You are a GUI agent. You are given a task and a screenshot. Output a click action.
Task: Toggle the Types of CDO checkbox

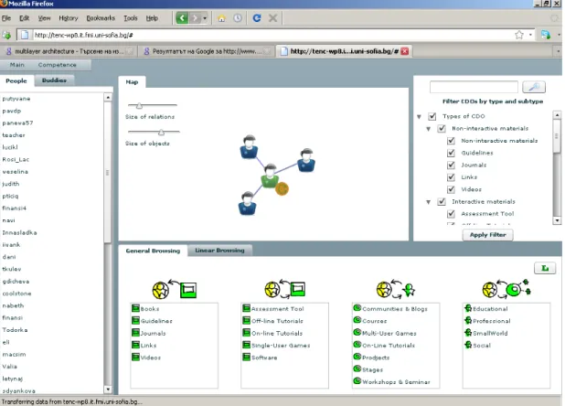pos(432,116)
